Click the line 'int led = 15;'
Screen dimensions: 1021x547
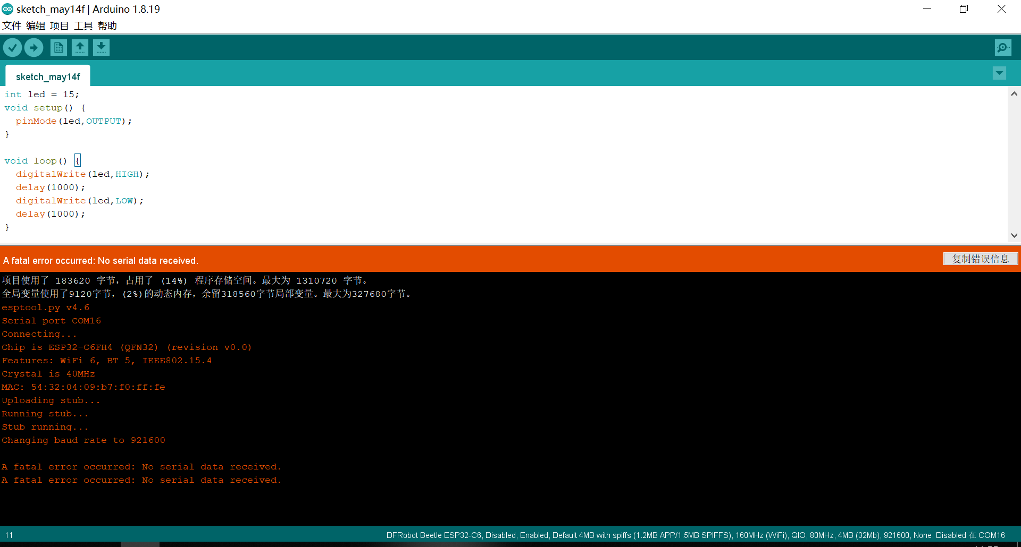42,95
